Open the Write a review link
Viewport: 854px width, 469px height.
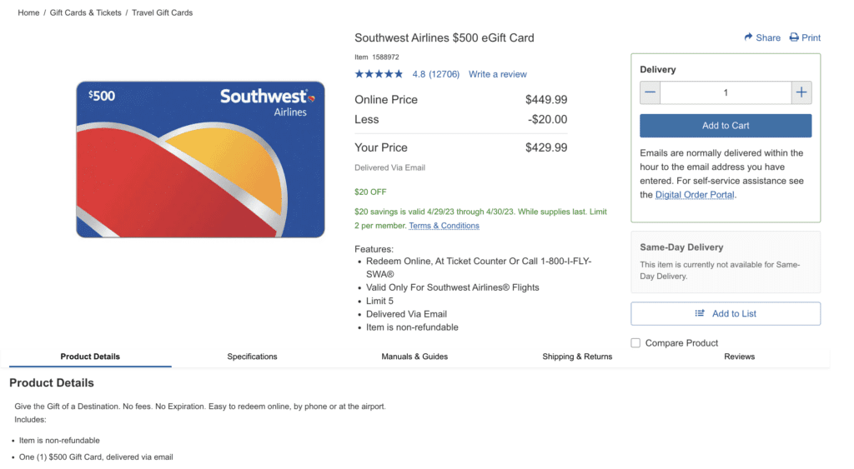coord(498,74)
